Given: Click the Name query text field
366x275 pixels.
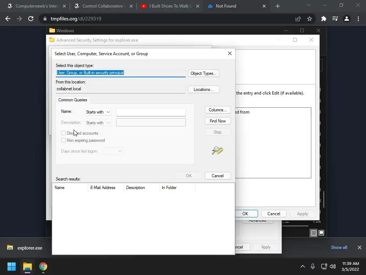Looking at the screenshot, I should point(151,112).
